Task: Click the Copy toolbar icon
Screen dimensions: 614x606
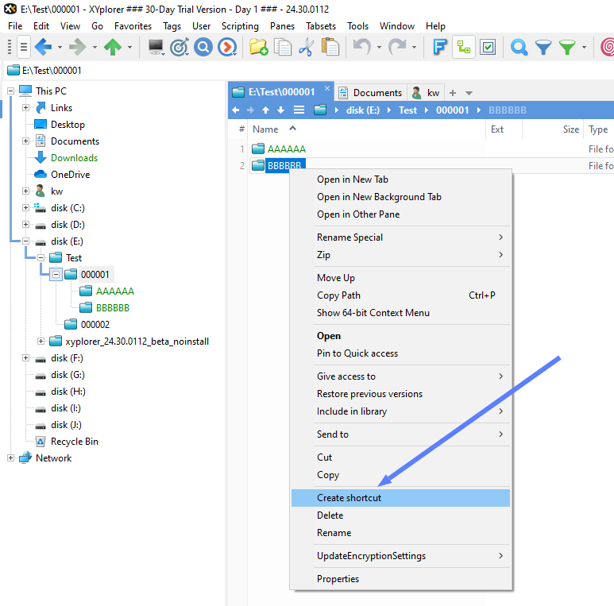Action: pyautogui.click(x=282, y=47)
